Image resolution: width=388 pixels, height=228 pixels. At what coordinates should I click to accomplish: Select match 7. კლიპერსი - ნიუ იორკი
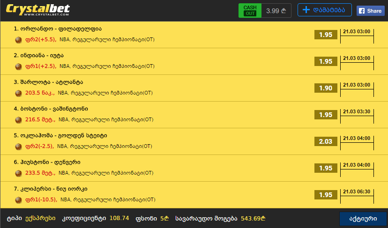51,189
